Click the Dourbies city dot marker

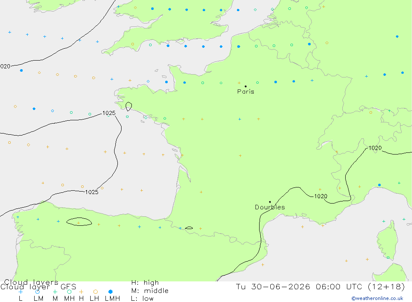270,202
